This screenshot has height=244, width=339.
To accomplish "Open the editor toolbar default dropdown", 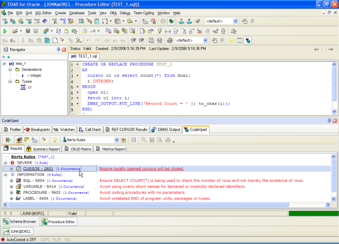I will click(x=206, y=41).
